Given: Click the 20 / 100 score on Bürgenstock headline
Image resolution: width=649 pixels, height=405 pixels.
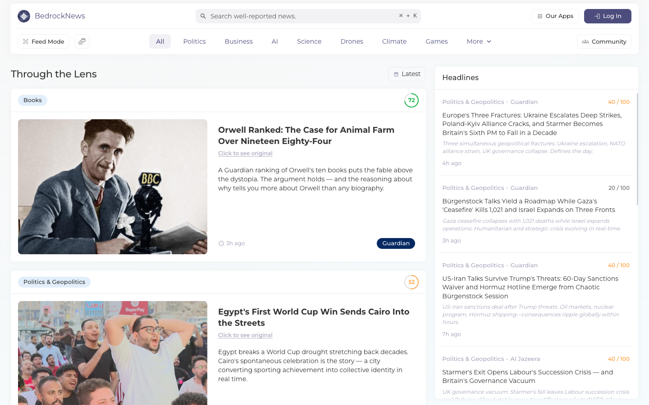Looking at the screenshot, I should pos(619,188).
